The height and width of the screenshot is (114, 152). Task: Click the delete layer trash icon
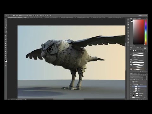click(x=145, y=99)
